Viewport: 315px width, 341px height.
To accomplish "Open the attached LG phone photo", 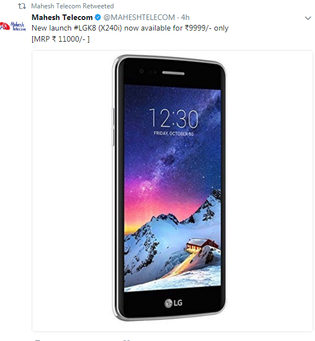I will tap(172, 190).
